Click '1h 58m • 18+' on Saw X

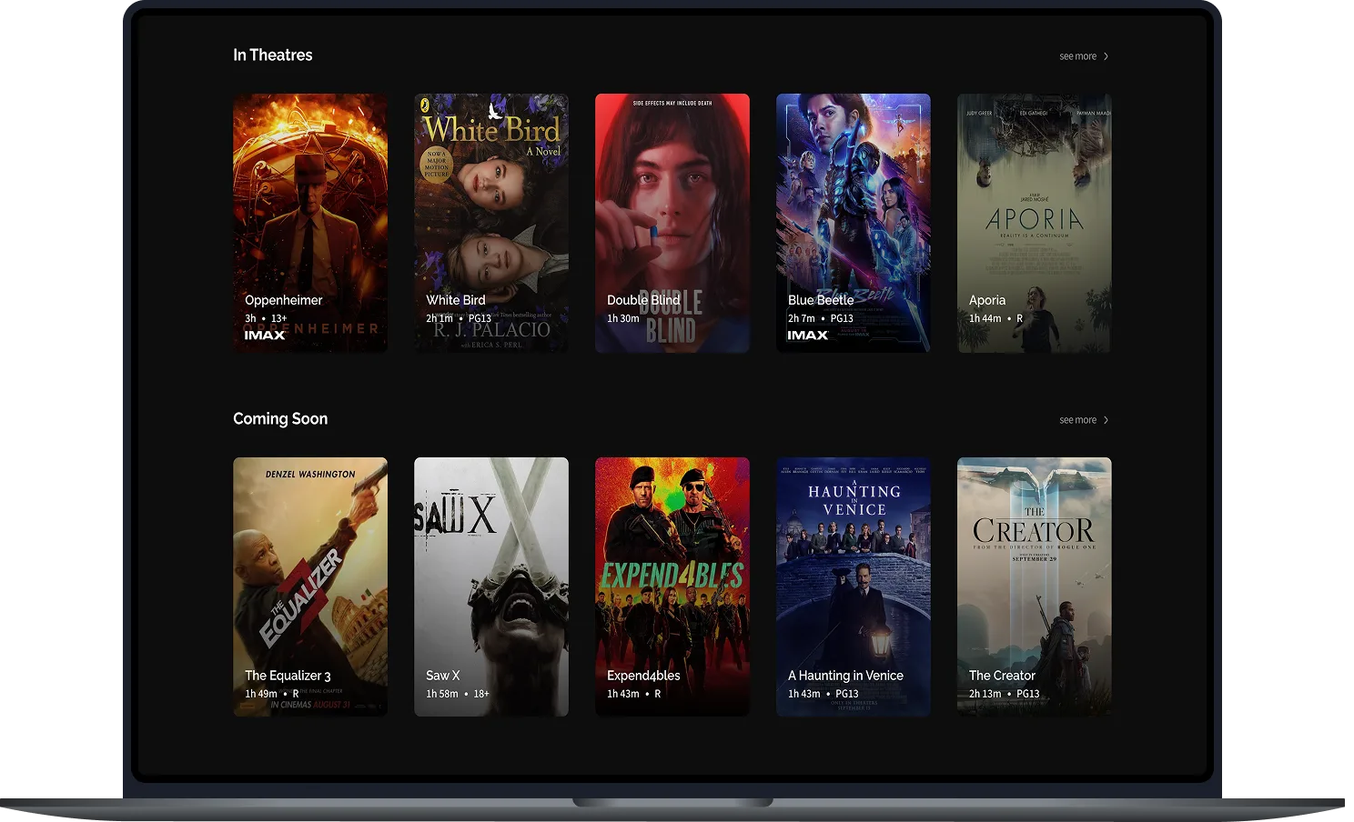click(x=458, y=694)
